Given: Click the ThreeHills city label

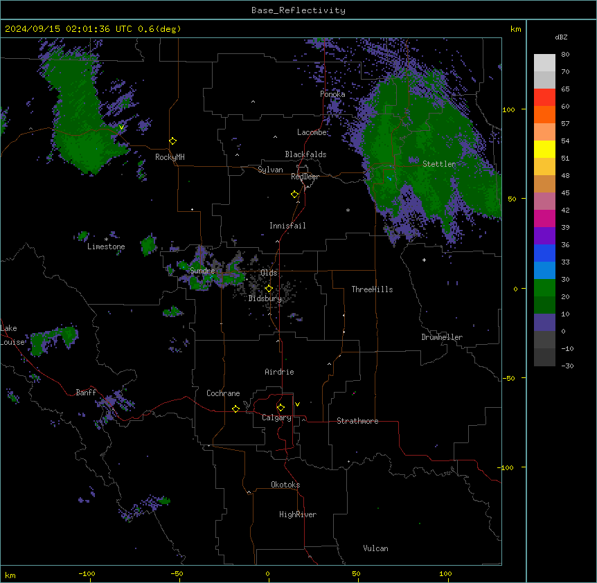Looking at the screenshot, I should [372, 289].
